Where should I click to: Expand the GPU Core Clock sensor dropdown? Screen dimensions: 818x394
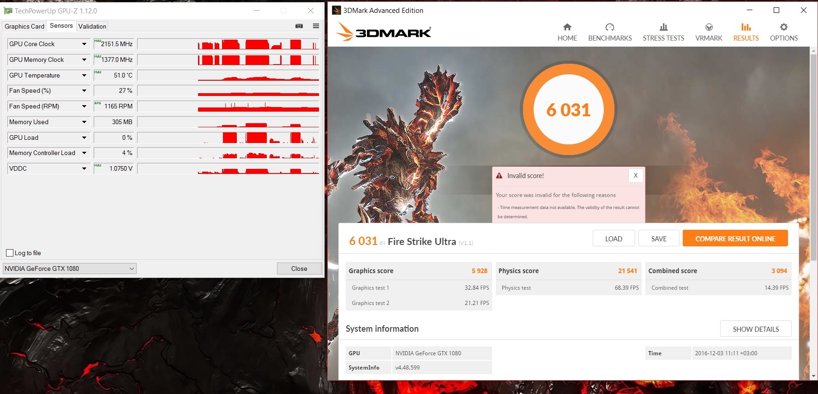(x=84, y=44)
